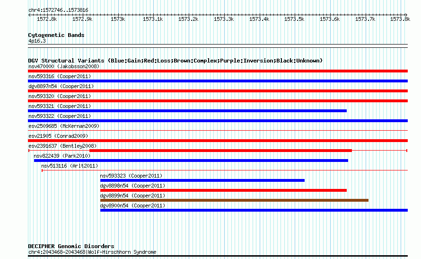This screenshot has width=421, height=259.
Task: Click the chr4:1572746..1573816 region label
Action: tap(58, 10)
